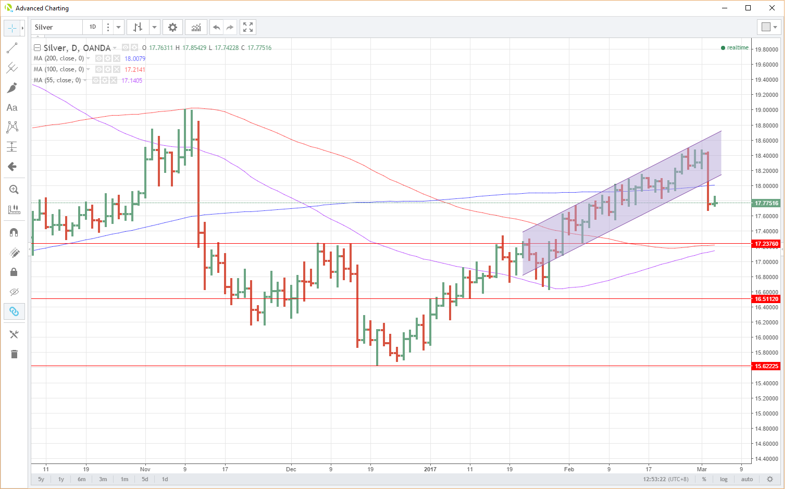Screen dimensions: 808x489
Task: Expand the cursor tool options arrow
Action: click(22, 28)
